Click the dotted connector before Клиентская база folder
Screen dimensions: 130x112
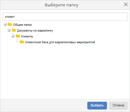[18, 41]
